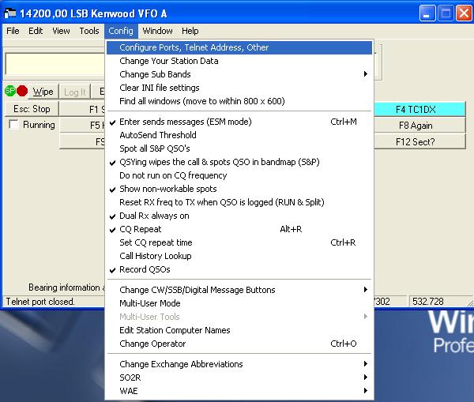474x402 pixels.
Task: Close the Config menu via its header
Action: click(121, 31)
